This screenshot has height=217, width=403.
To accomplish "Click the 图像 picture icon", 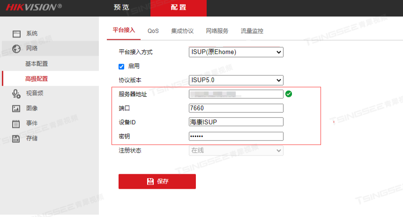I will [x=16, y=109].
